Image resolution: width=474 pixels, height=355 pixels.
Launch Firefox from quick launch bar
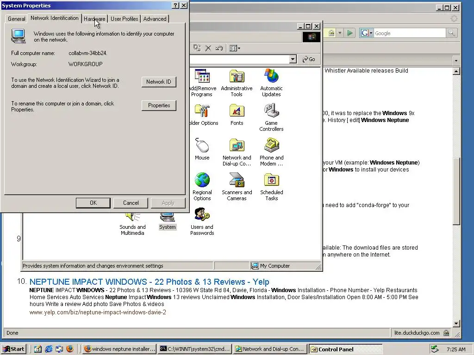point(70,349)
